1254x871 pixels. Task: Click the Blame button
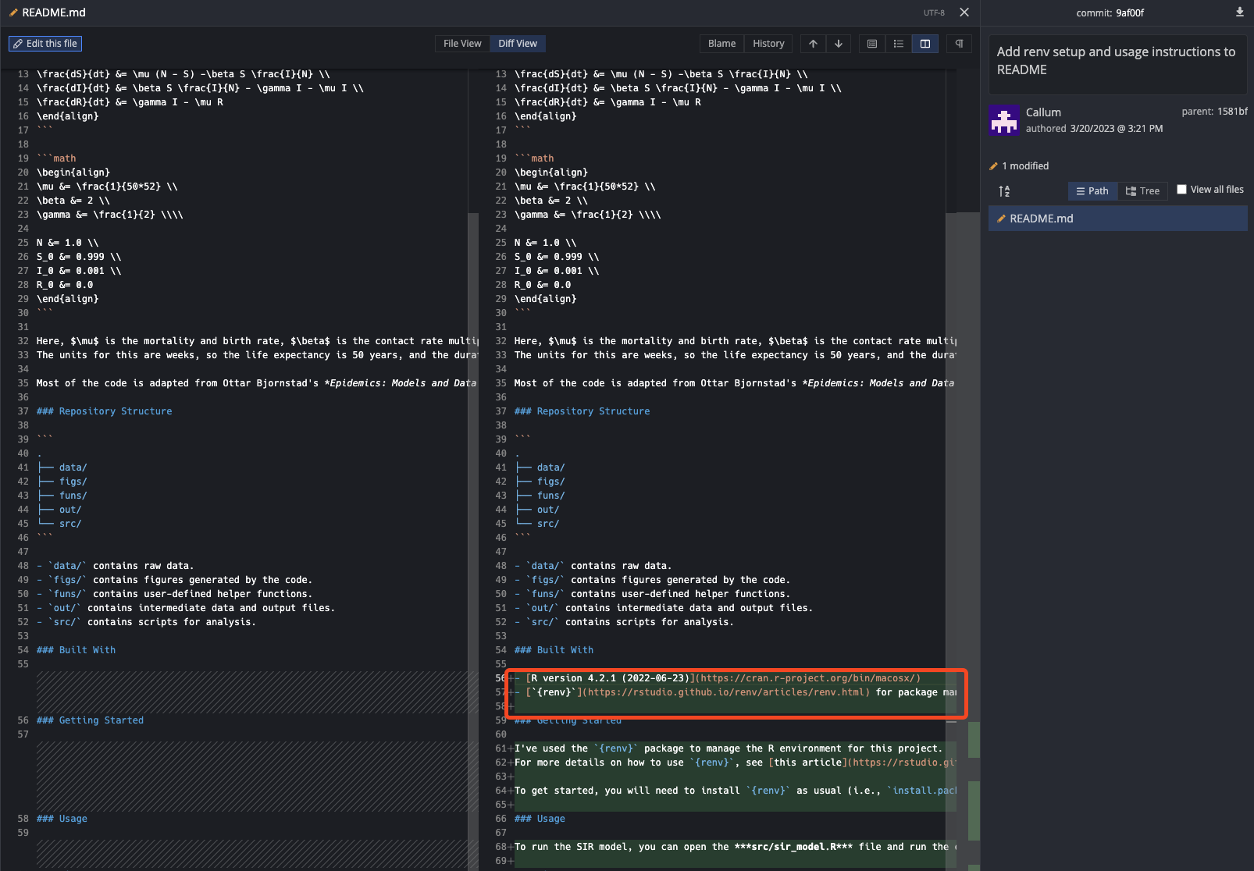721,44
